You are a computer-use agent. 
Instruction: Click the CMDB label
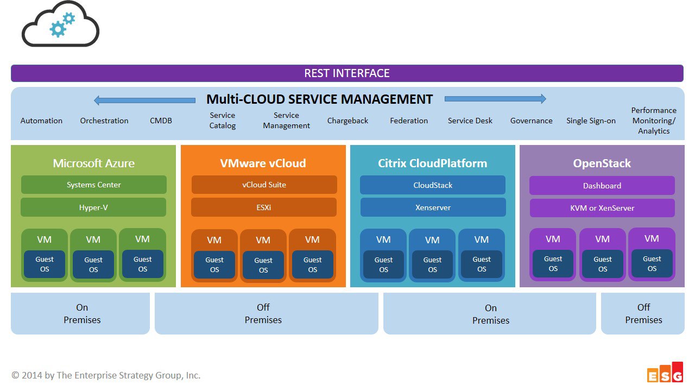point(161,121)
